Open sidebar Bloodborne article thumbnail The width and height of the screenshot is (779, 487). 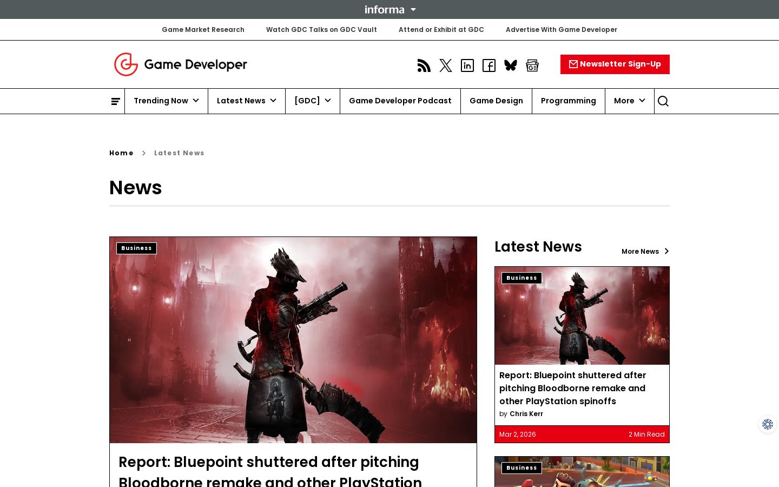click(x=582, y=315)
